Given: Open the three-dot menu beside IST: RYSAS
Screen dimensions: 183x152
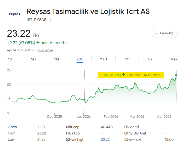Looking at the screenshot, I should pos(50,19).
